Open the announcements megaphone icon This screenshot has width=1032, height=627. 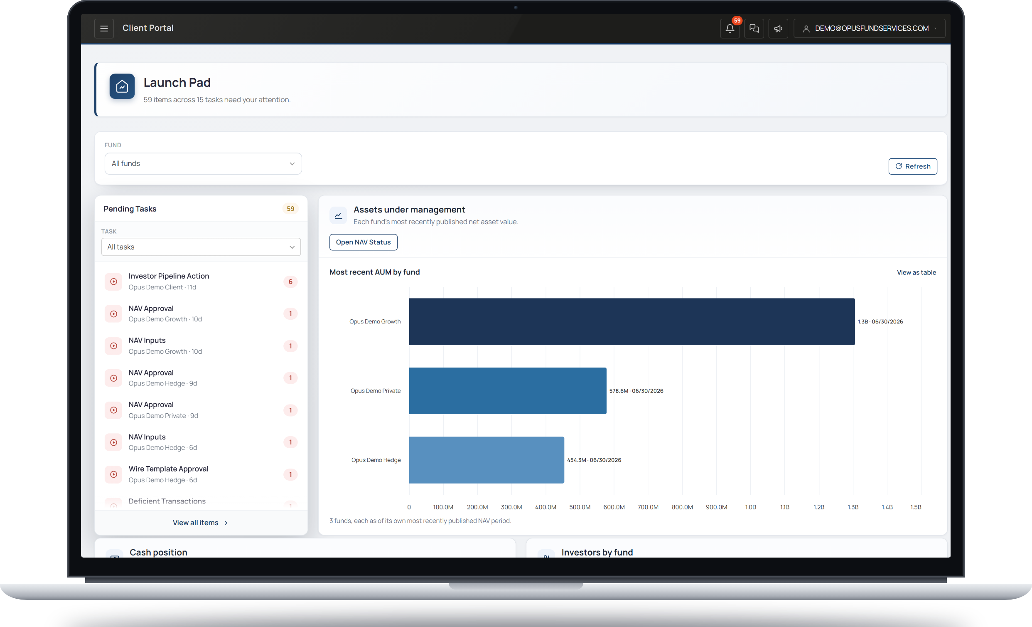click(x=778, y=29)
